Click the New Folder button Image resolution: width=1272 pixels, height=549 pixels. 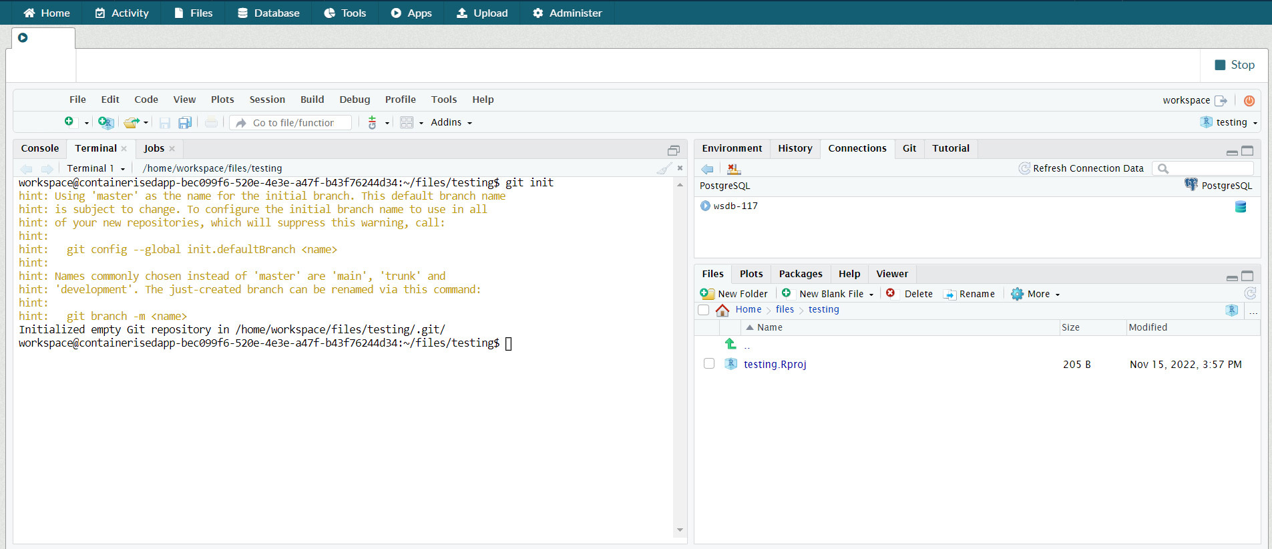[x=734, y=294]
